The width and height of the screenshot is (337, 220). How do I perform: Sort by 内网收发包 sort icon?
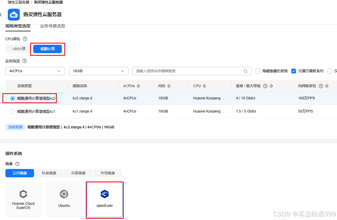[x=327, y=86]
